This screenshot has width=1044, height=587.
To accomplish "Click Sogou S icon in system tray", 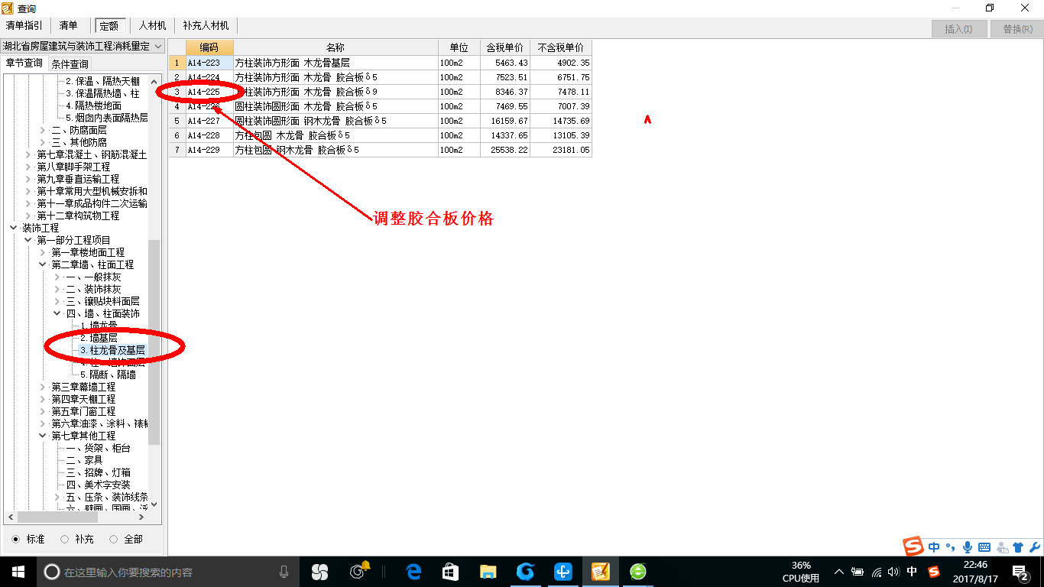I will pos(933,572).
